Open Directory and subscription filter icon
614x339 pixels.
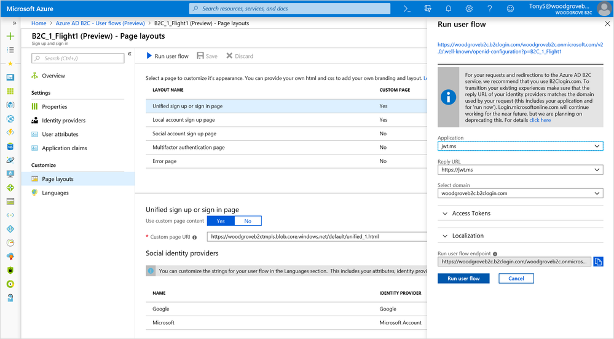pos(428,9)
